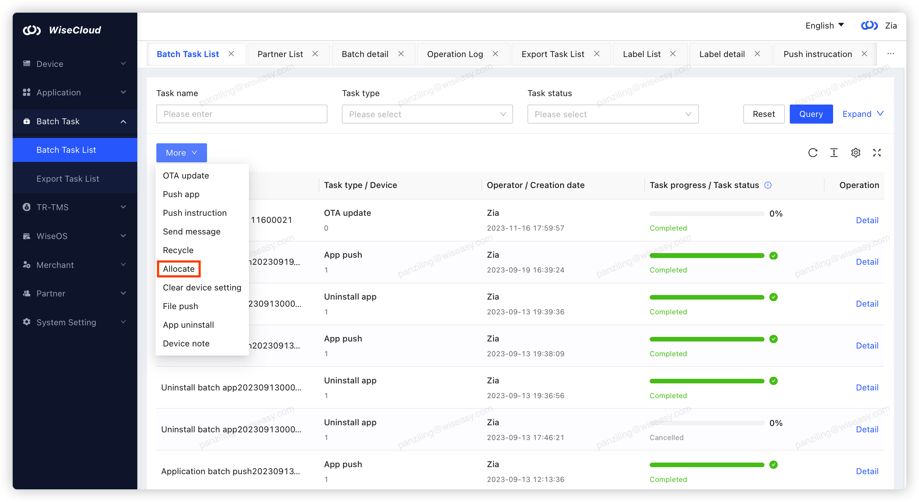Expand the Device sidebar menu
Screen dimensions: 919x502
point(75,64)
